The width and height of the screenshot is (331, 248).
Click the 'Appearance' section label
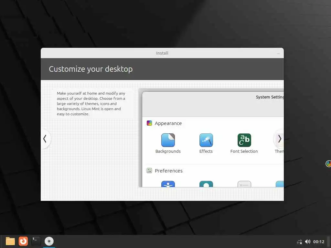168,123
